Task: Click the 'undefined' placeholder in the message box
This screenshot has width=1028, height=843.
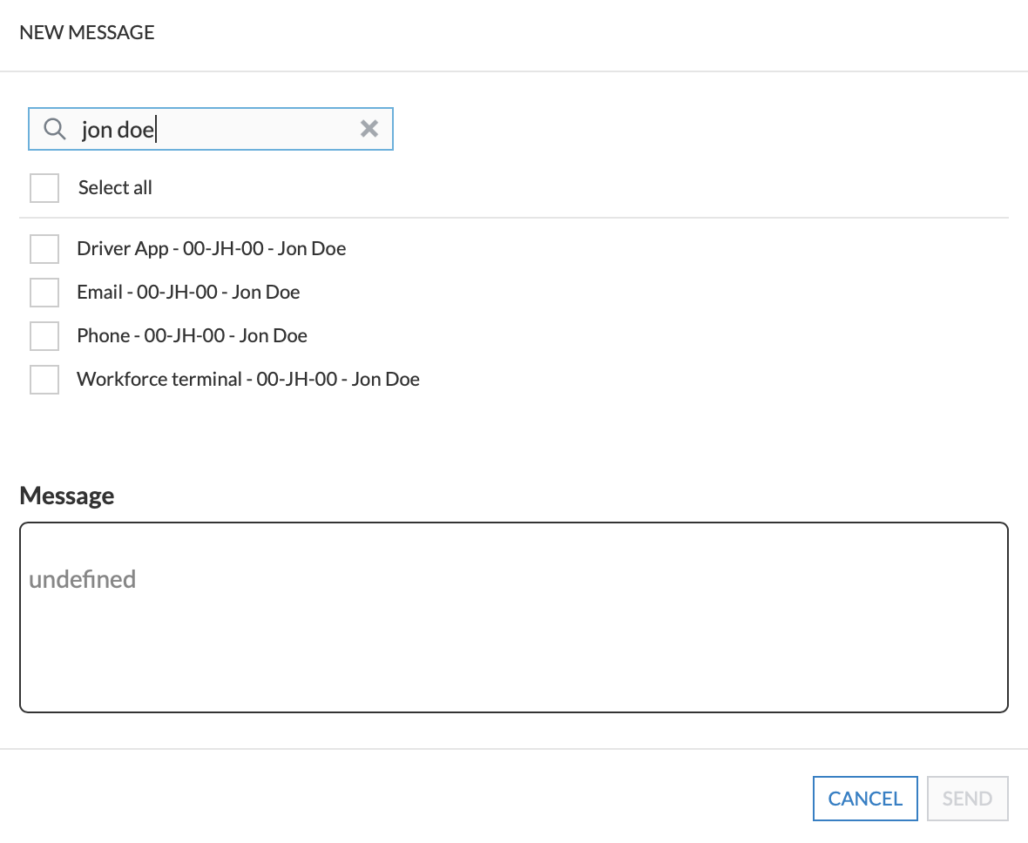Action: (83, 579)
